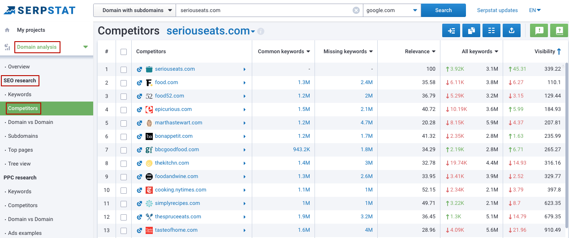The height and width of the screenshot is (238, 569).
Task: Open external link icon for food.com
Action: tap(139, 83)
